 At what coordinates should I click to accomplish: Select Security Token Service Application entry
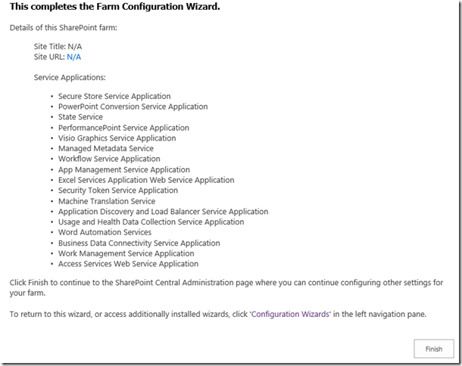[118, 191]
